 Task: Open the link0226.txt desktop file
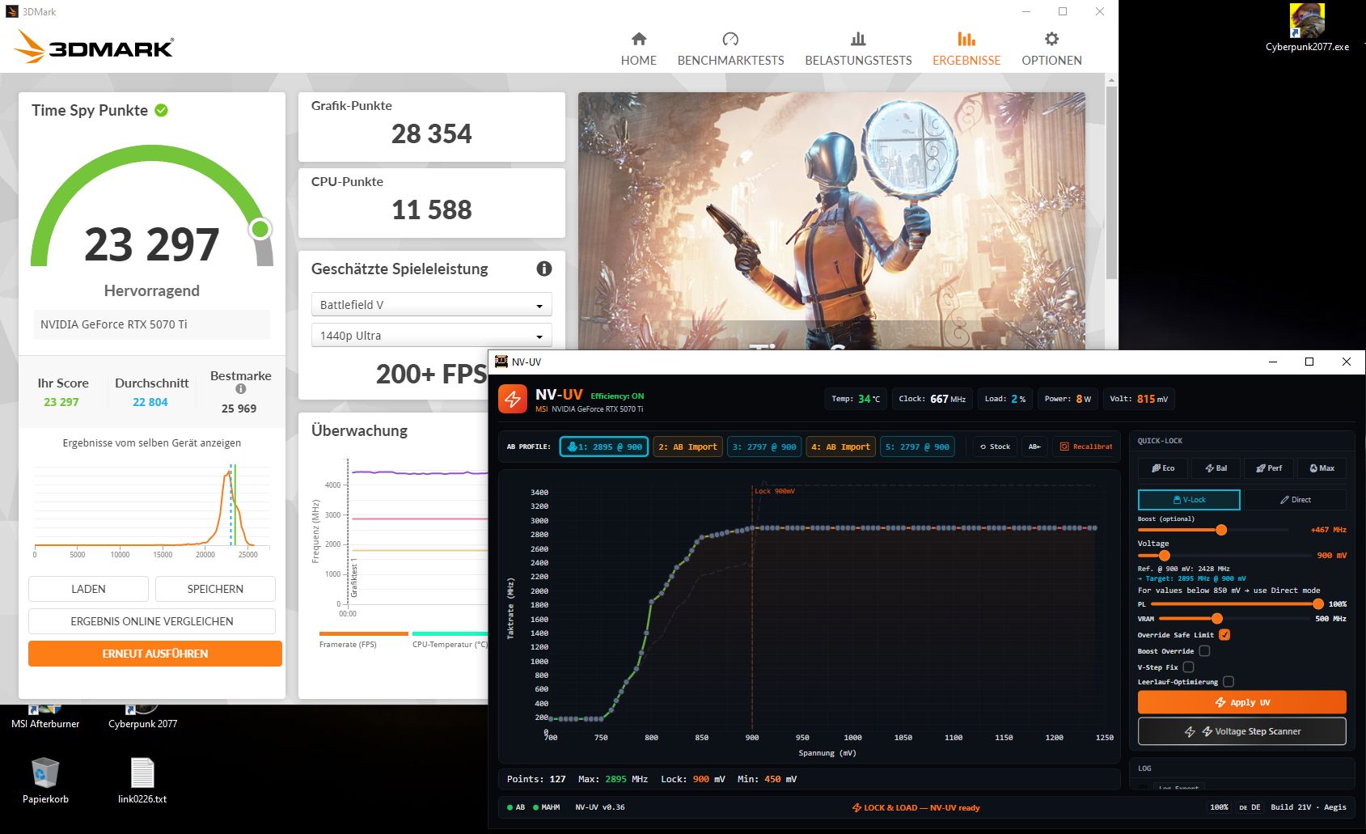pyautogui.click(x=142, y=781)
